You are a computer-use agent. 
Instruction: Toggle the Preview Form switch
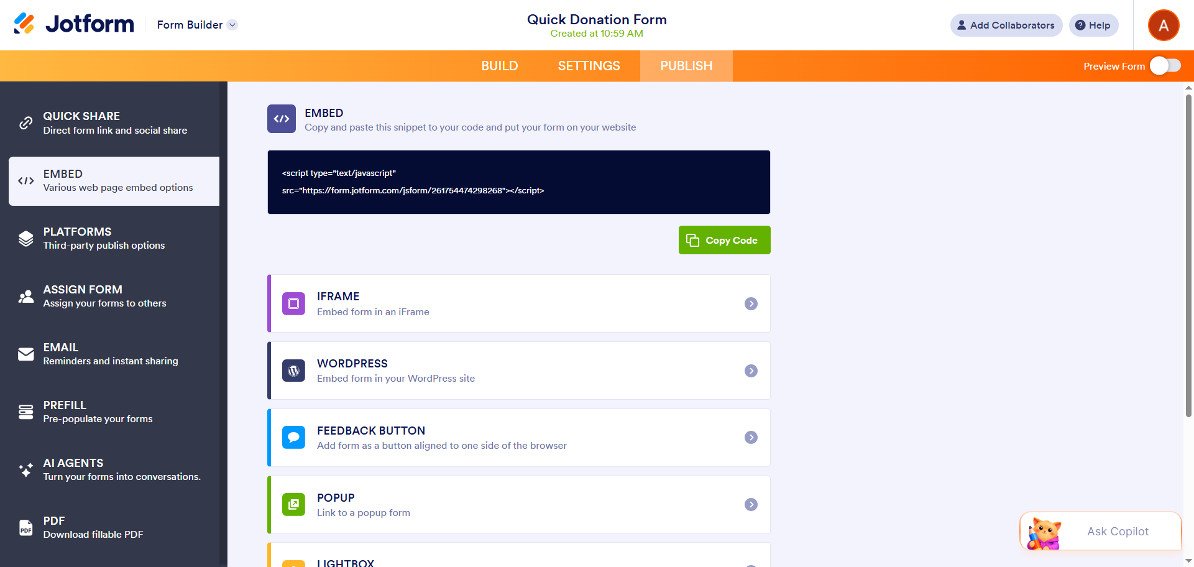[x=1165, y=66]
